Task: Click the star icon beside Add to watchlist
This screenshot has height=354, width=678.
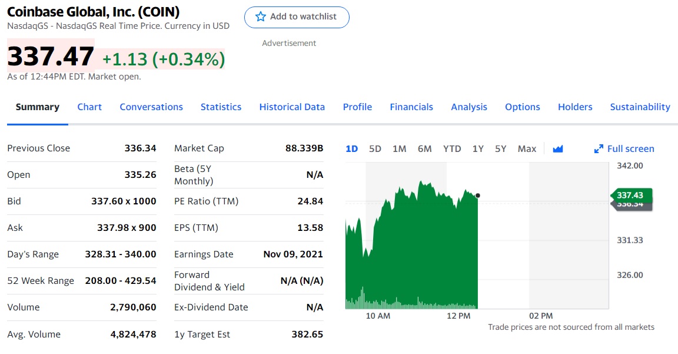Action: click(x=260, y=16)
